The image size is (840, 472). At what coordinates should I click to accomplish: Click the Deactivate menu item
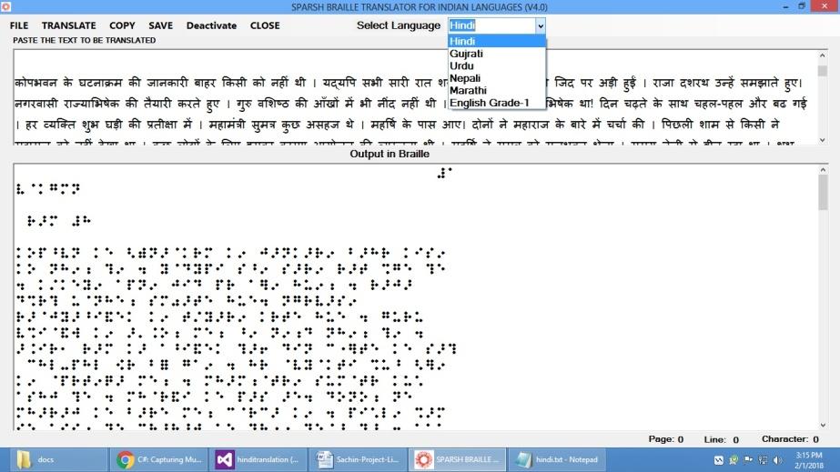pyautogui.click(x=211, y=25)
